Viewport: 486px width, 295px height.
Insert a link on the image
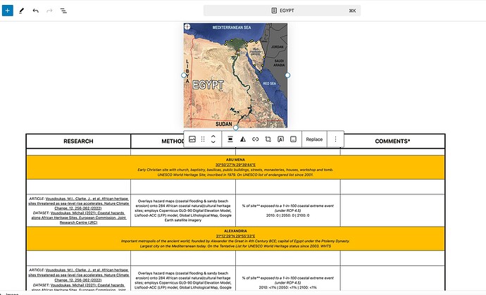click(256, 139)
